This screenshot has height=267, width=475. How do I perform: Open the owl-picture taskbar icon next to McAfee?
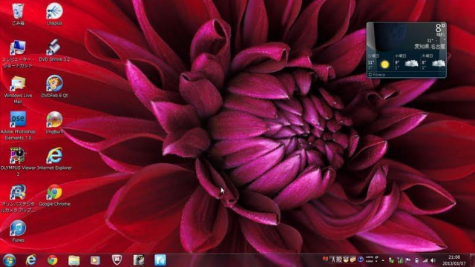(x=139, y=260)
